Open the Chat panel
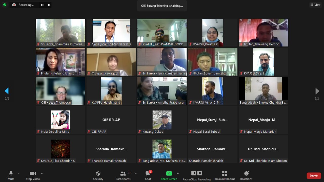The width and height of the screenshot is (324, 182). pyautogui.click(x=148, y=175)
